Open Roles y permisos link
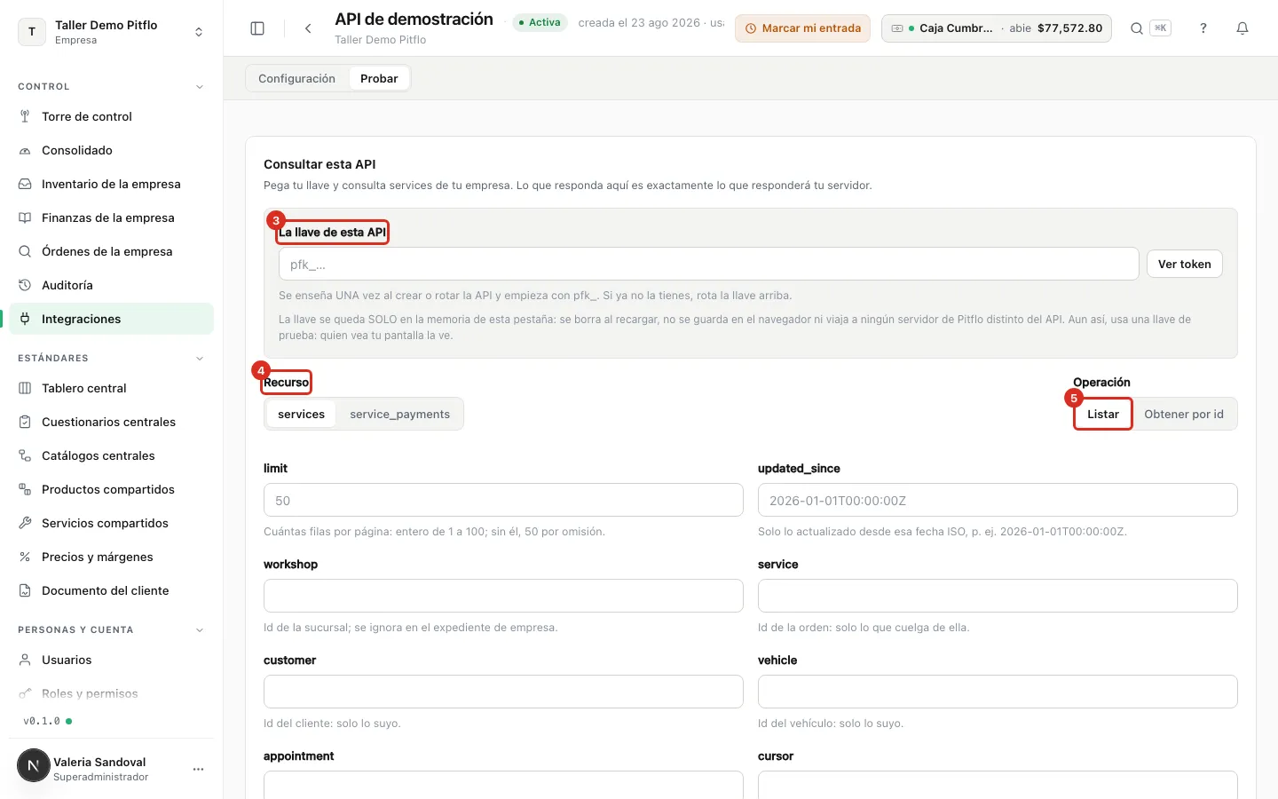The image size is (1278, 799). pyautogui.click(x=111, y=693)
